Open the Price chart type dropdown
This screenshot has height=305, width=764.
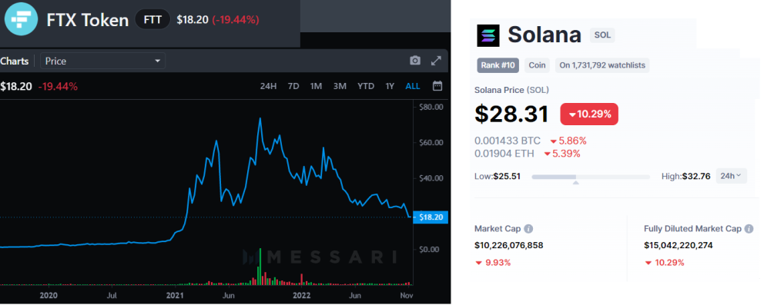[102, 61]
